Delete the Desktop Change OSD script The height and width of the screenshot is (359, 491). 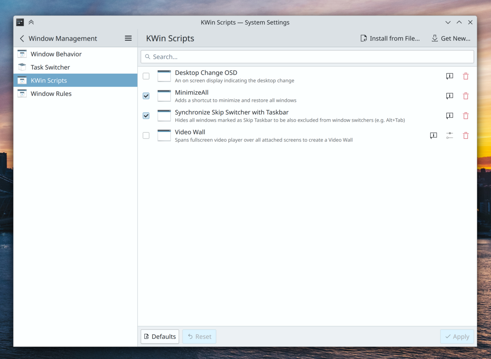[x=466, y=76]
